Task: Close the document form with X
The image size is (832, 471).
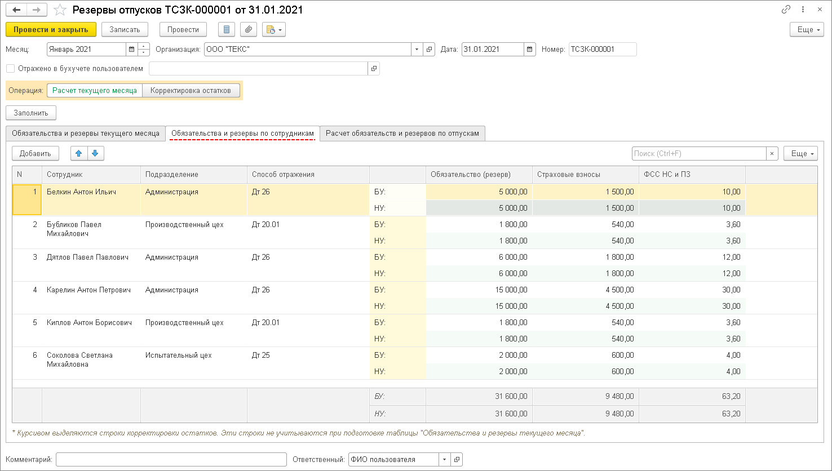Action: point(819,10)
